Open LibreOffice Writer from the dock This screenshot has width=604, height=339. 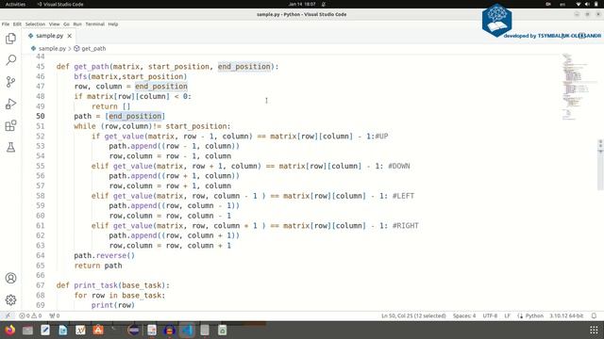coord(63,331)
